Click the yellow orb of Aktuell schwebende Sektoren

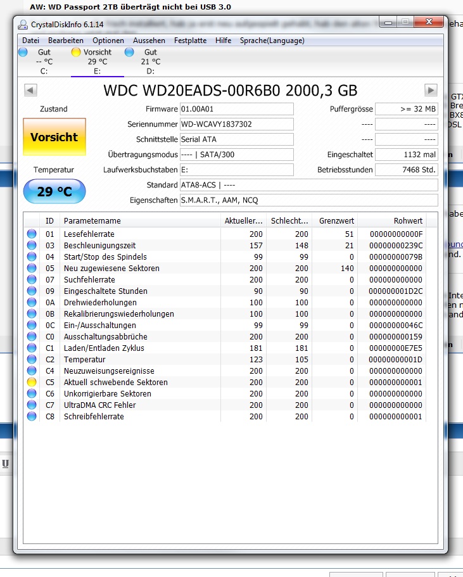pyautogui.click(x=32, y=382)
